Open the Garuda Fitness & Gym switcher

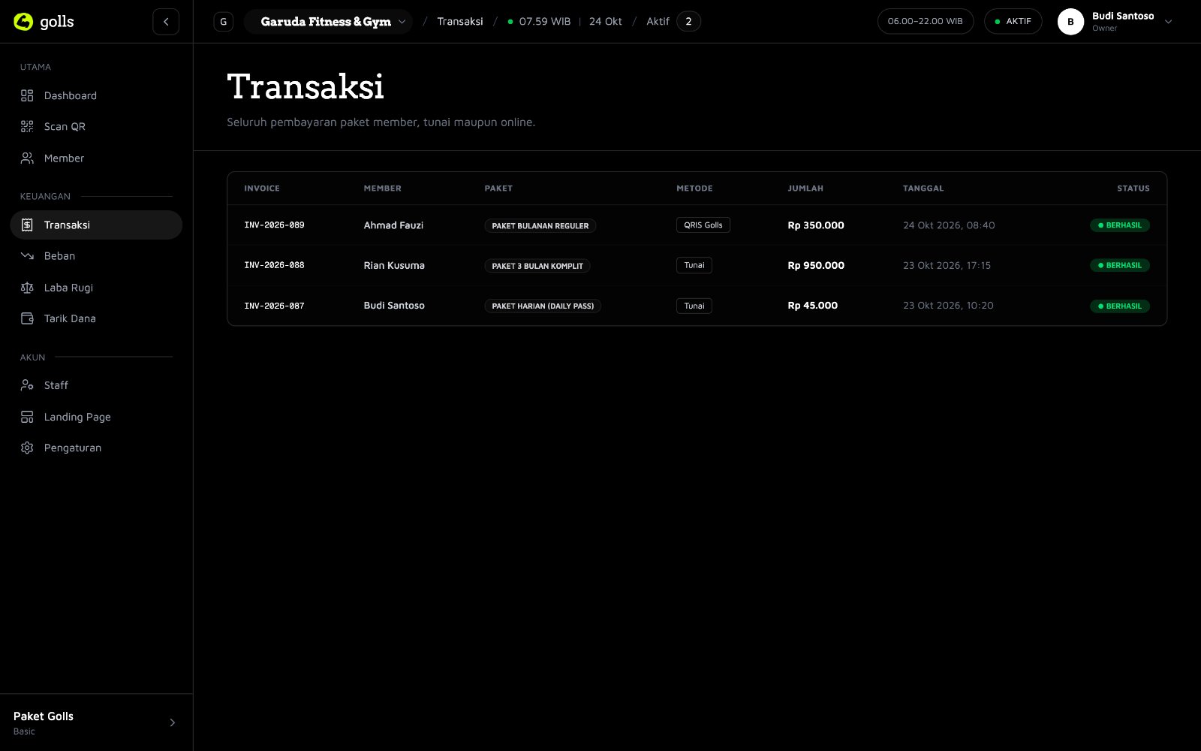tap(328, 22)
